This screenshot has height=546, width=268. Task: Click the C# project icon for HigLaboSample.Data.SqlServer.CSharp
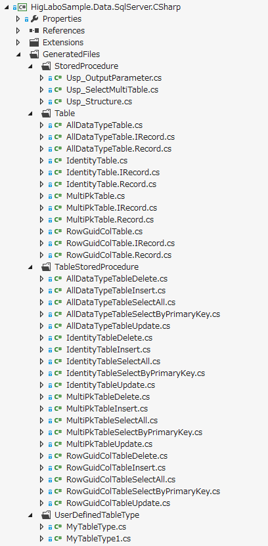[x=22, y=7]
